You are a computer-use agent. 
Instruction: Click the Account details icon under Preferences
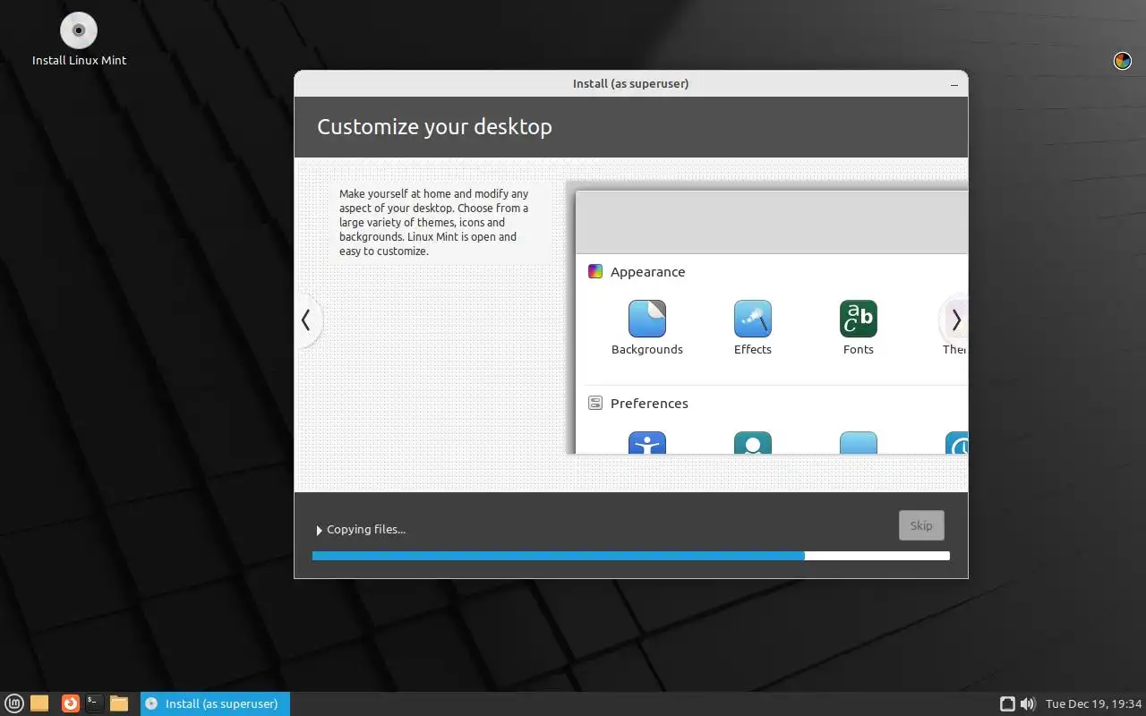tap(753, 443)
